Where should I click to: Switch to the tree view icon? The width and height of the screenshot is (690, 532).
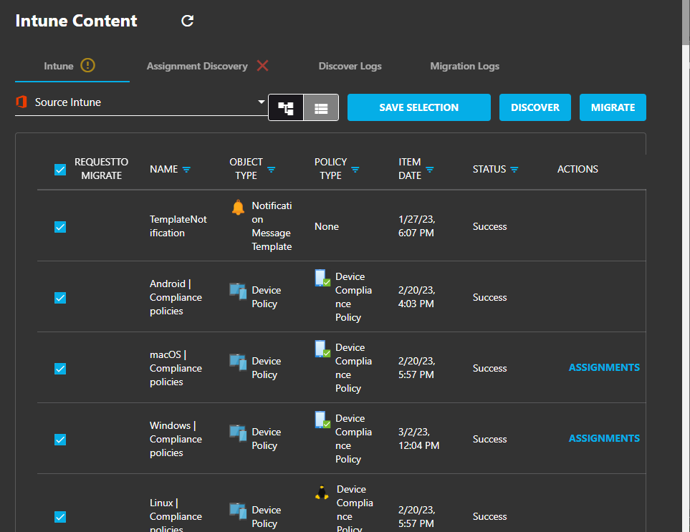[x=286, y=107]
